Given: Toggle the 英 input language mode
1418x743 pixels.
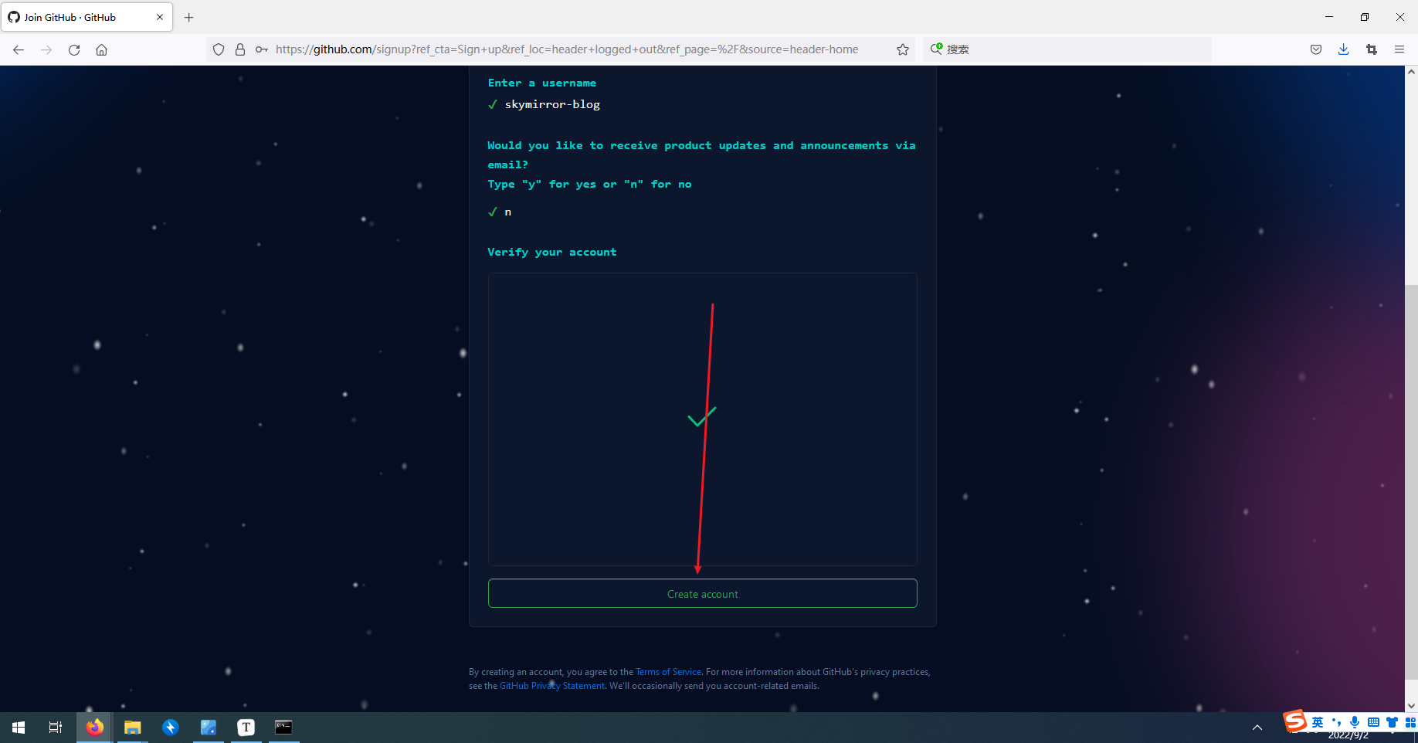Looking at the screenshot, I should tap(1318, 722).
